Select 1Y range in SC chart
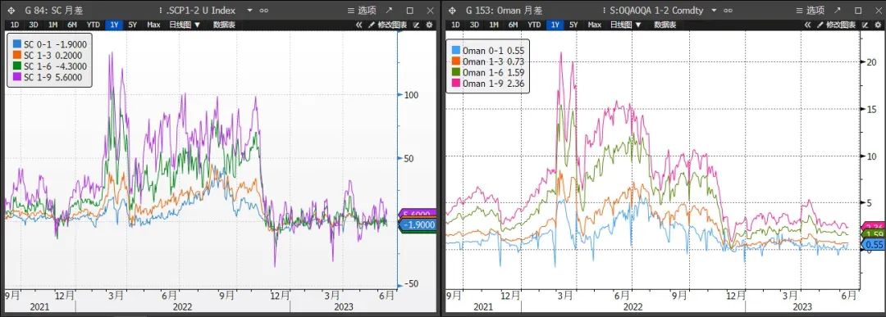 point(114,25)
